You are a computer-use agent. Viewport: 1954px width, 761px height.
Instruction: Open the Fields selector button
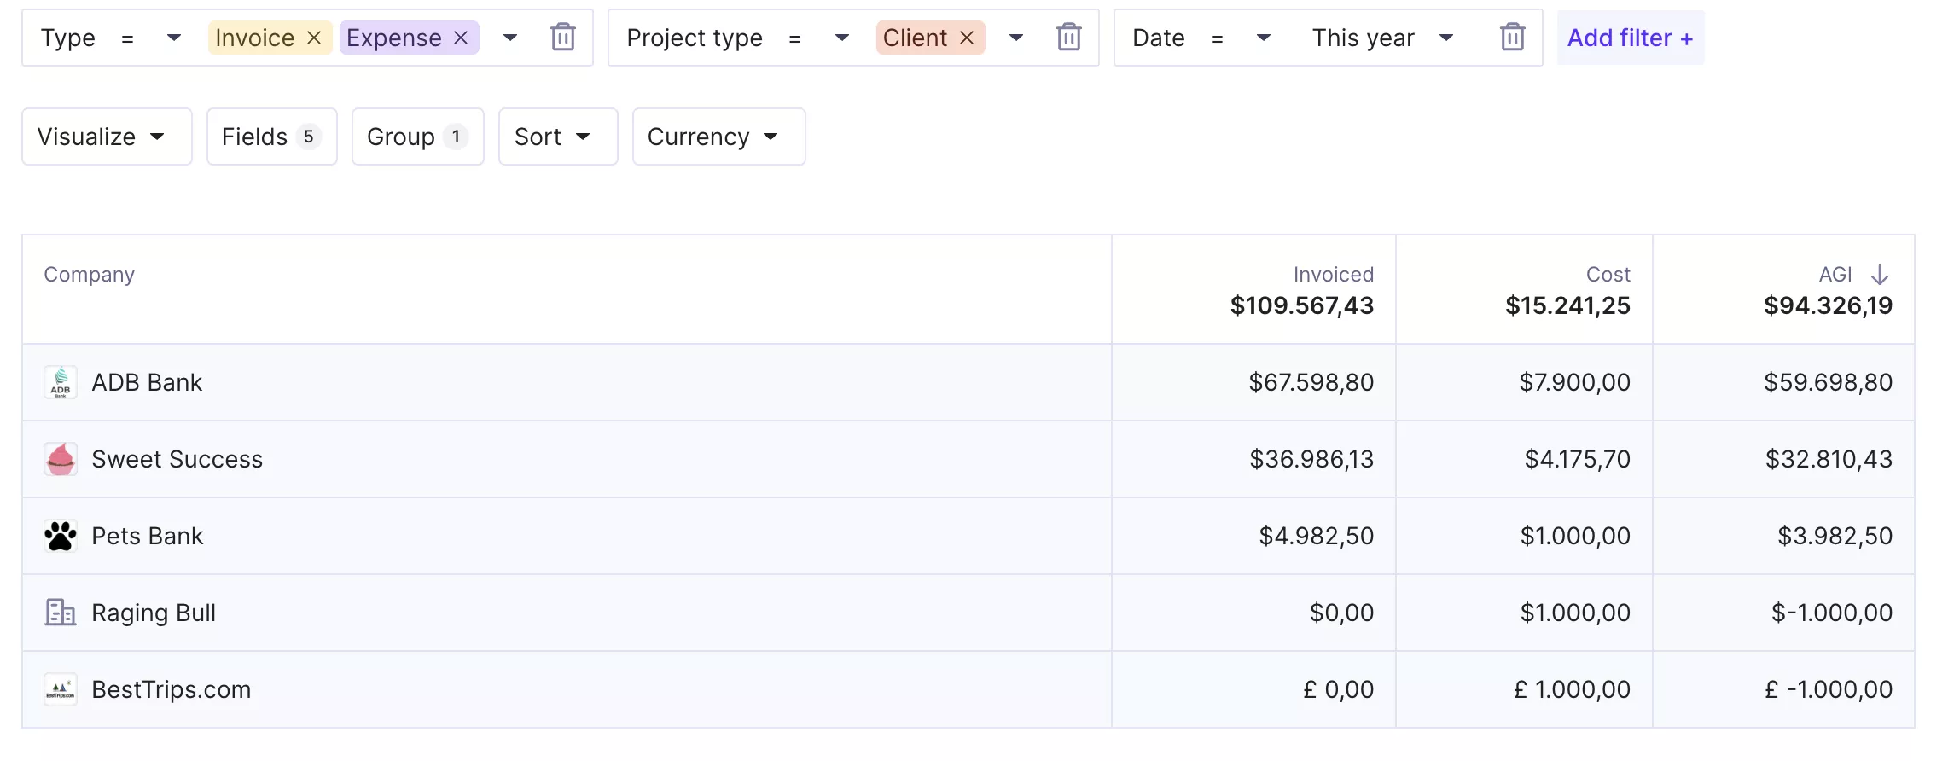[x=271, y=137]
